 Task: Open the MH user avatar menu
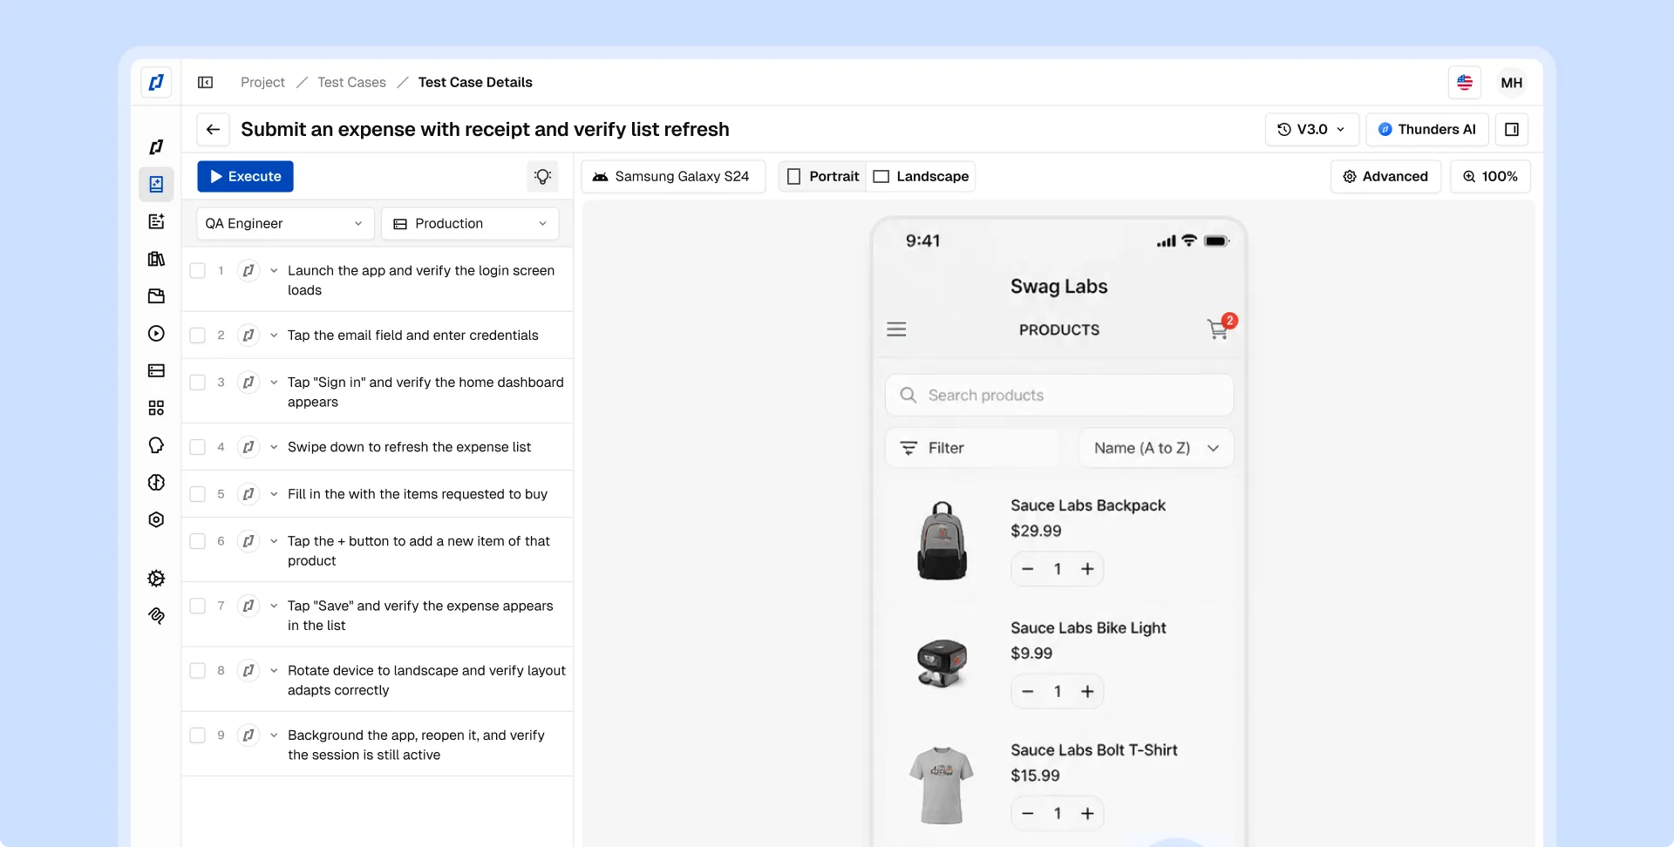[1512, 82]
